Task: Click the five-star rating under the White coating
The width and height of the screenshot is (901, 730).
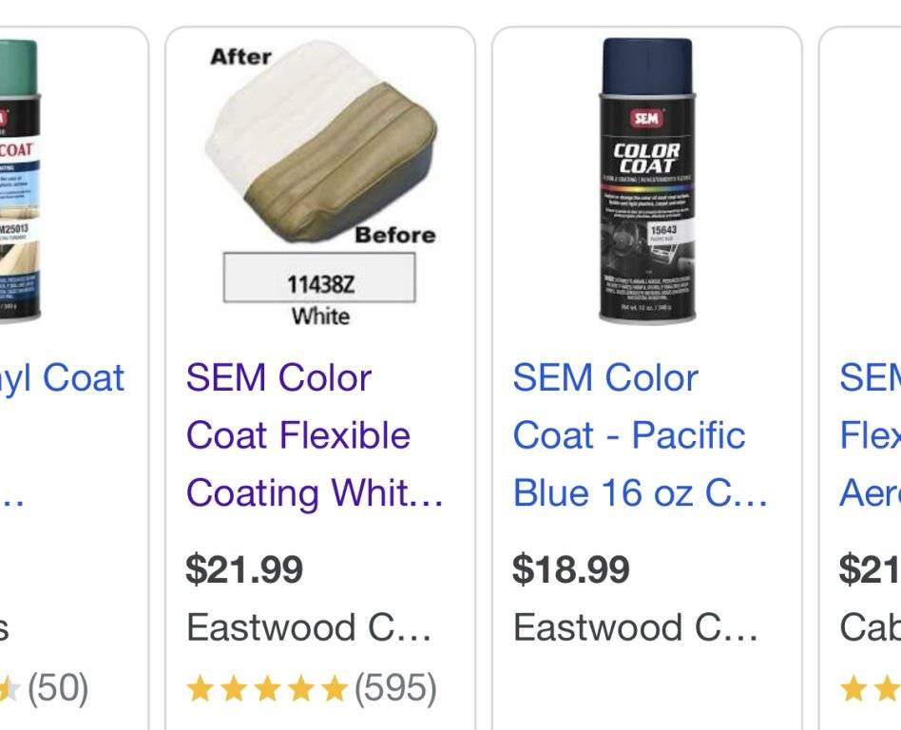Action: (x=267, y=688)
